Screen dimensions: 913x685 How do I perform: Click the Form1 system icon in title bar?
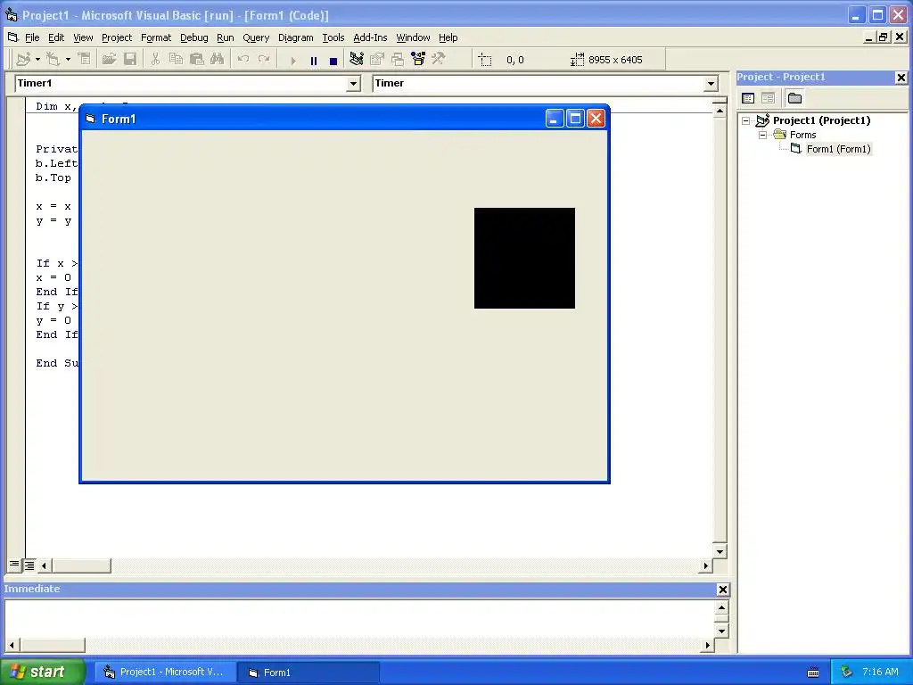tap(90, 119)
